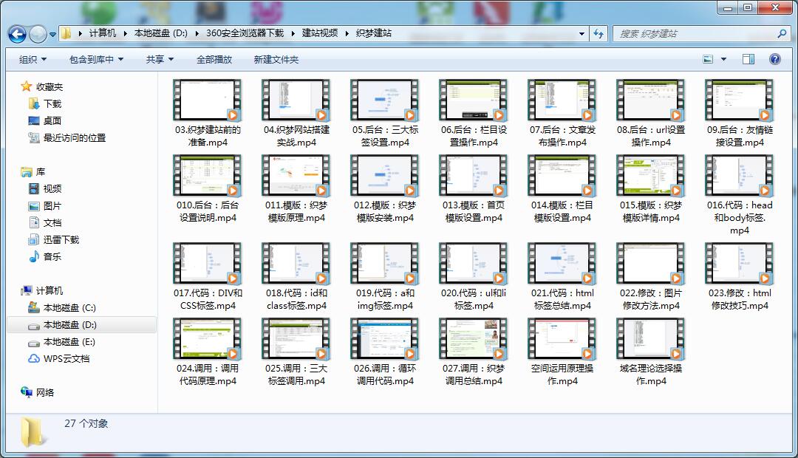Viewport: 798px width, 458px height.
Task: Open the 共享 menu
Action: coord(160,59)
